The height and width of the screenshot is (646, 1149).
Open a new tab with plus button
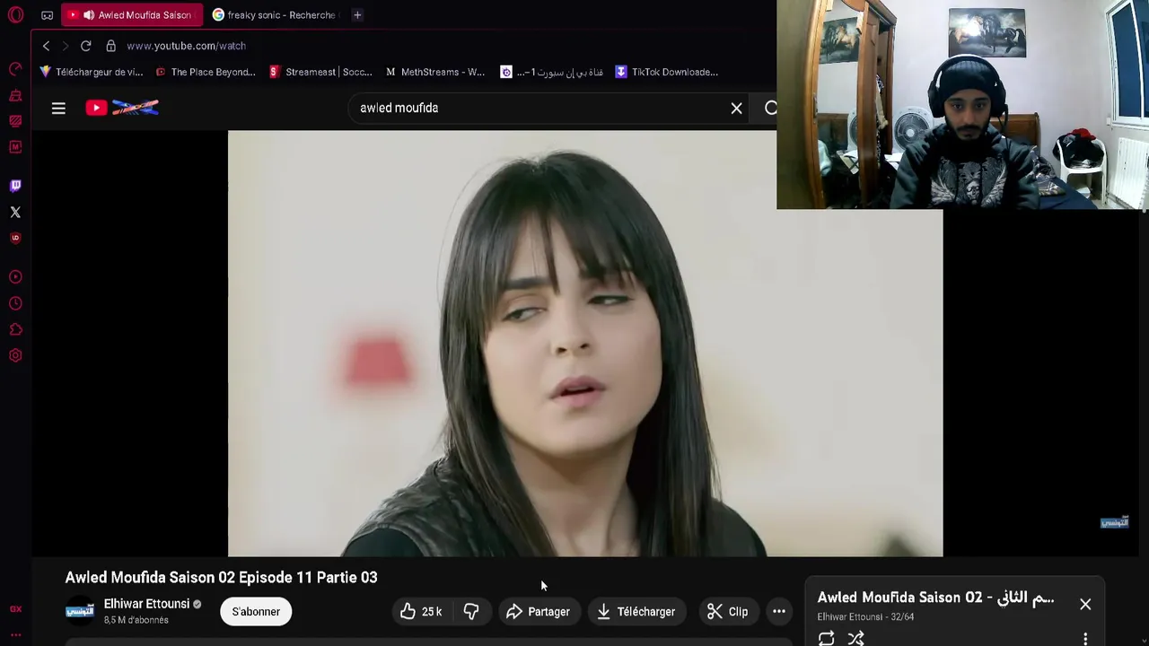(357, 15)
